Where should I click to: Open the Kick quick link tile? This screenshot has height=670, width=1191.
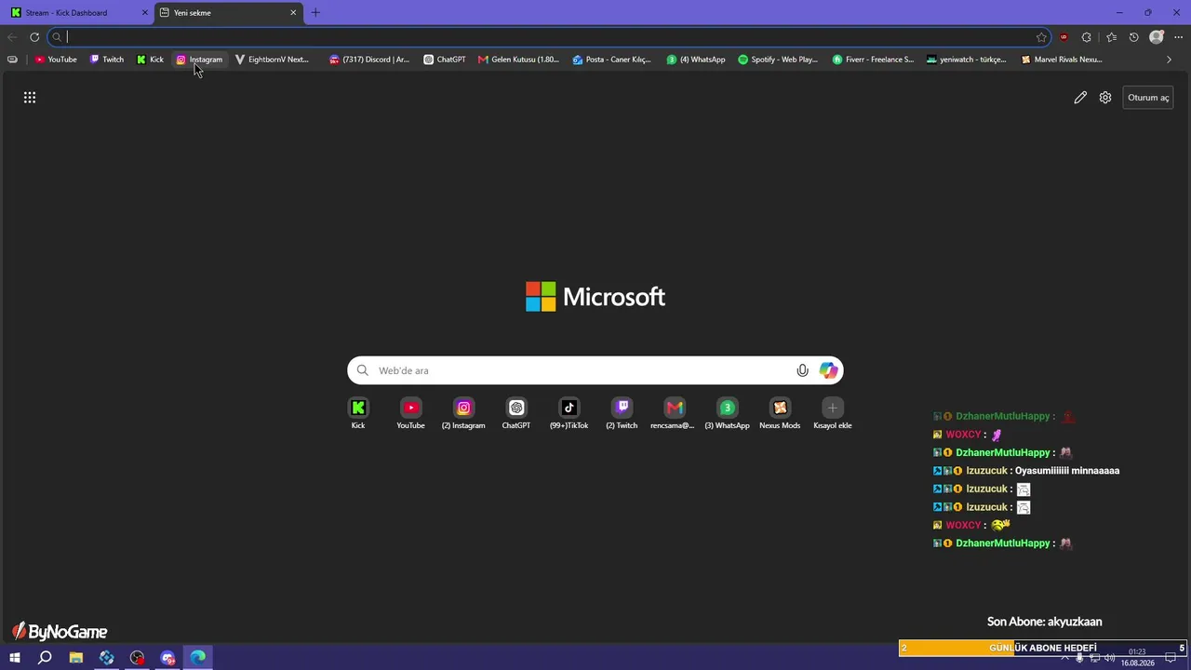[x=358, y=414]
